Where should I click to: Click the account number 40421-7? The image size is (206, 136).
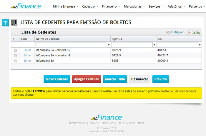[x=163, y=55]
